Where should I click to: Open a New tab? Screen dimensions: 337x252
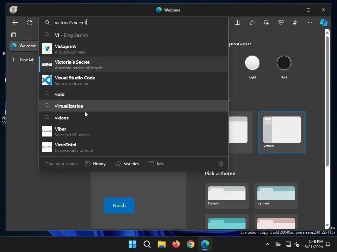[23, 60]
